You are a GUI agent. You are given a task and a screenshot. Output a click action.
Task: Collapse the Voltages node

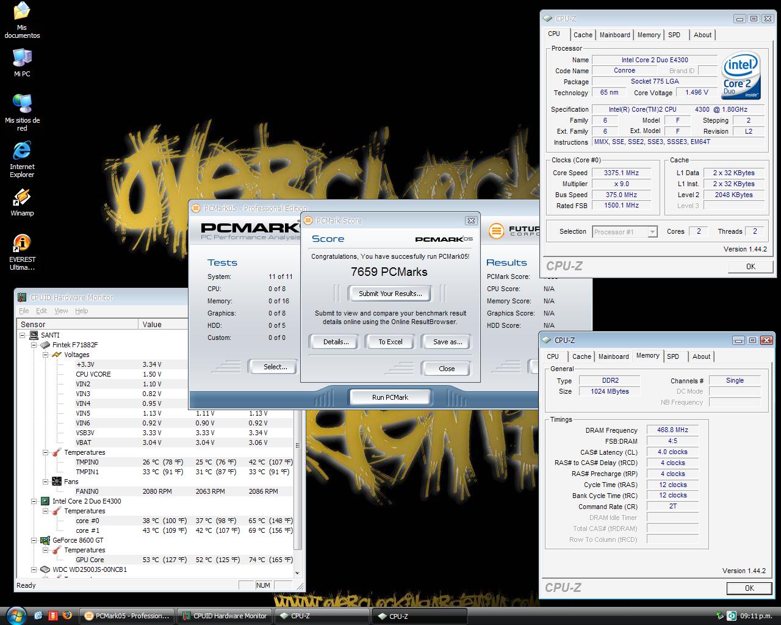click(x=45, y=355)
